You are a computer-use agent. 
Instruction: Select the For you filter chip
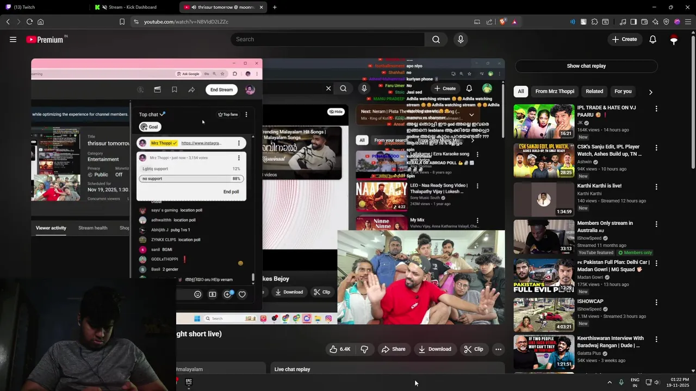pyautogui.click(x=623, y=91)
